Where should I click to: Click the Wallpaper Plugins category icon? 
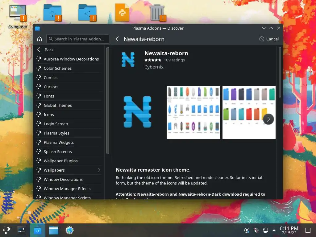(x=39, y=161)
